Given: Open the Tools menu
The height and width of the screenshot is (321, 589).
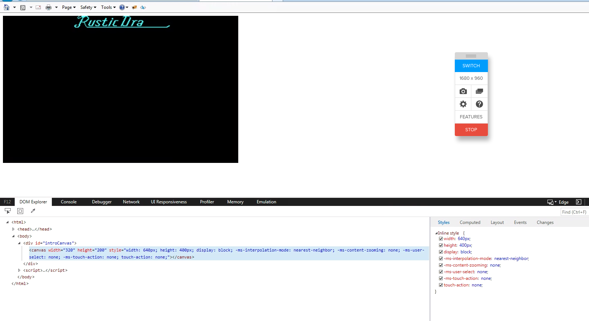Looking at the screenshot, I should [108, 7].
